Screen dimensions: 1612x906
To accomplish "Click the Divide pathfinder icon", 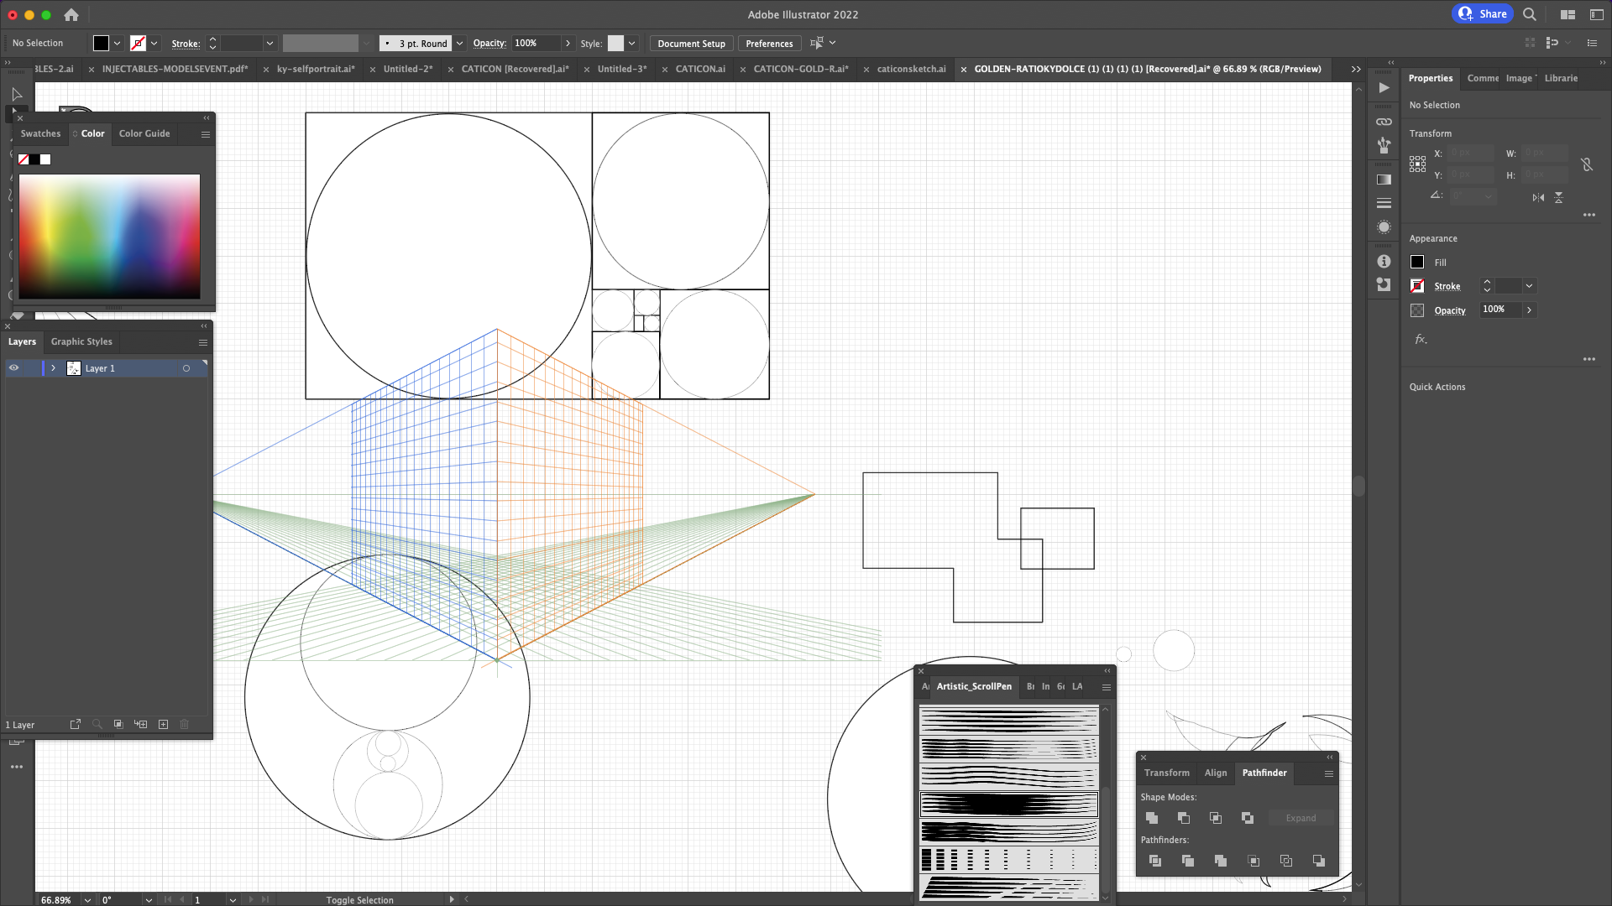I will (x=1155, y=861).
